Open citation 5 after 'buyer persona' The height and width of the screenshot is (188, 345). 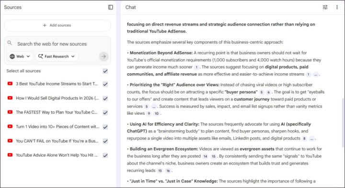coord(261,92)
